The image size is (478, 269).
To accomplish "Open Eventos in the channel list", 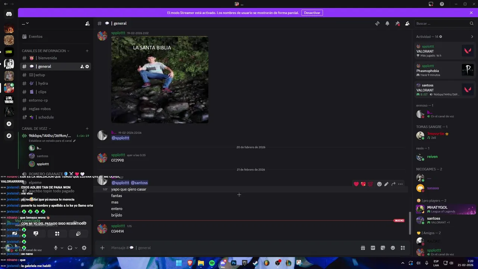I will point(55,37).
